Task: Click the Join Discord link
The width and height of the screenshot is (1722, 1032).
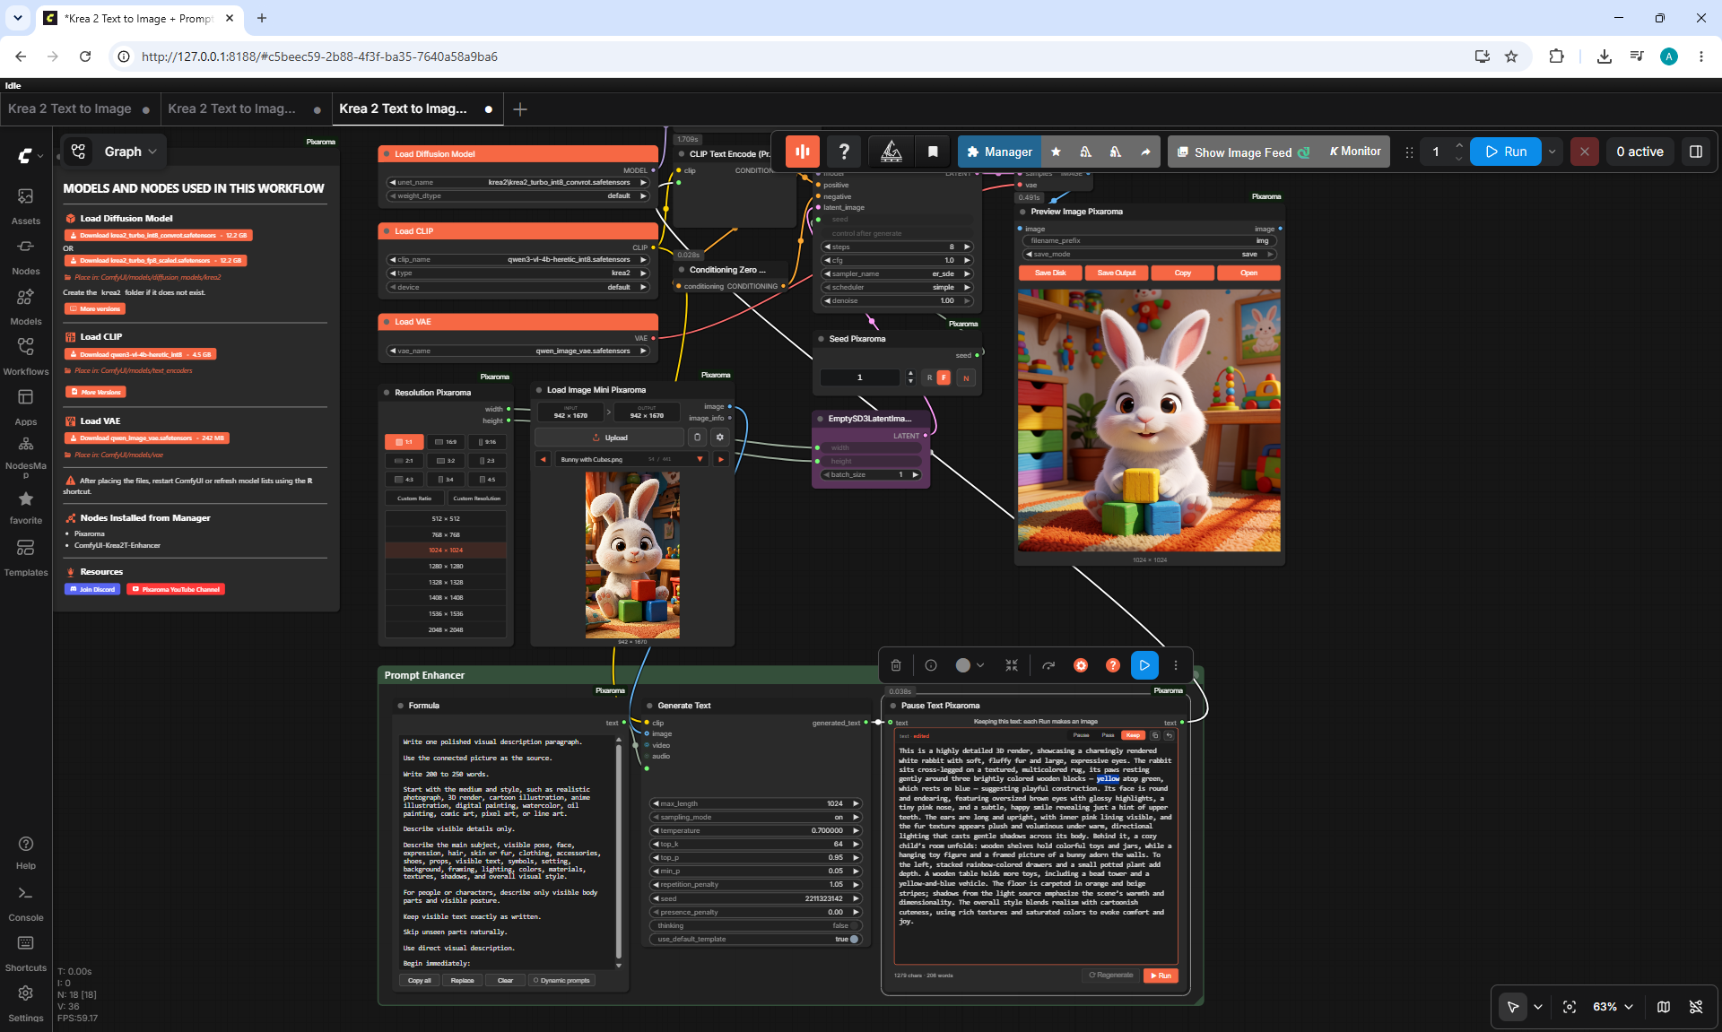Action: coord(92,589)
